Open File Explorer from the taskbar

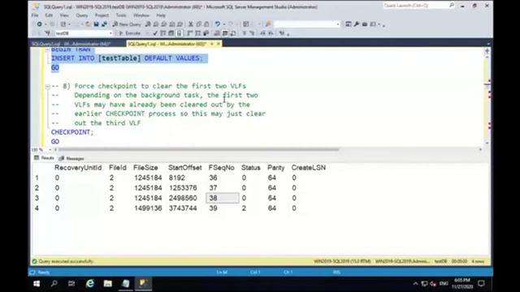[107, 283]
